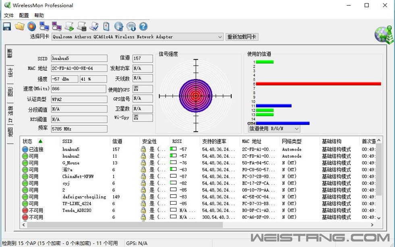The height and width of the screenshot is (247, 395).
Task: Click the scroll with stop square icon
Action: [x=82, y=27]
